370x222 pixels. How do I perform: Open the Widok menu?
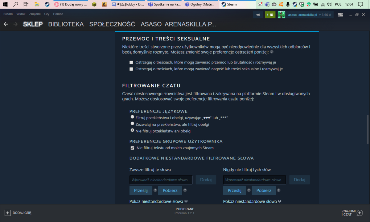[21, 14]
